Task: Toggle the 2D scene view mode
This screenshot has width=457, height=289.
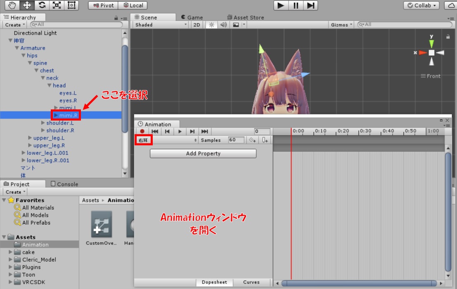Action: point(197,25)
